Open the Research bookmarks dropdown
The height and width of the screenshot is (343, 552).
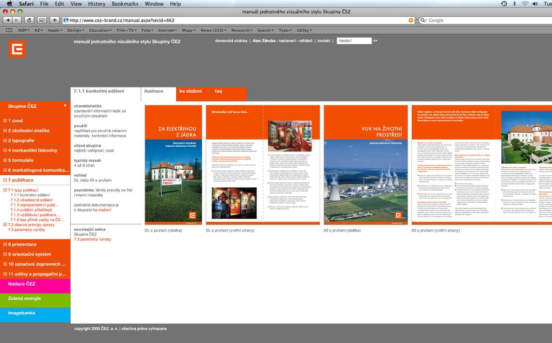(242, 30)
